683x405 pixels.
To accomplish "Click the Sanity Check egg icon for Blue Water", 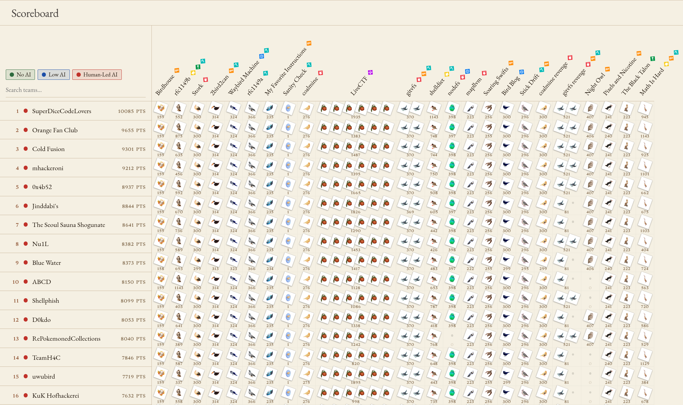I will click(288, 260).
